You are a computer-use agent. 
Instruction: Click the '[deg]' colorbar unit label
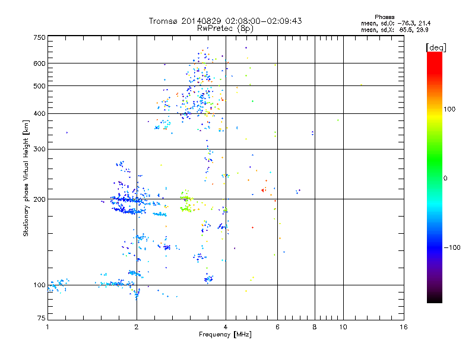436,47
